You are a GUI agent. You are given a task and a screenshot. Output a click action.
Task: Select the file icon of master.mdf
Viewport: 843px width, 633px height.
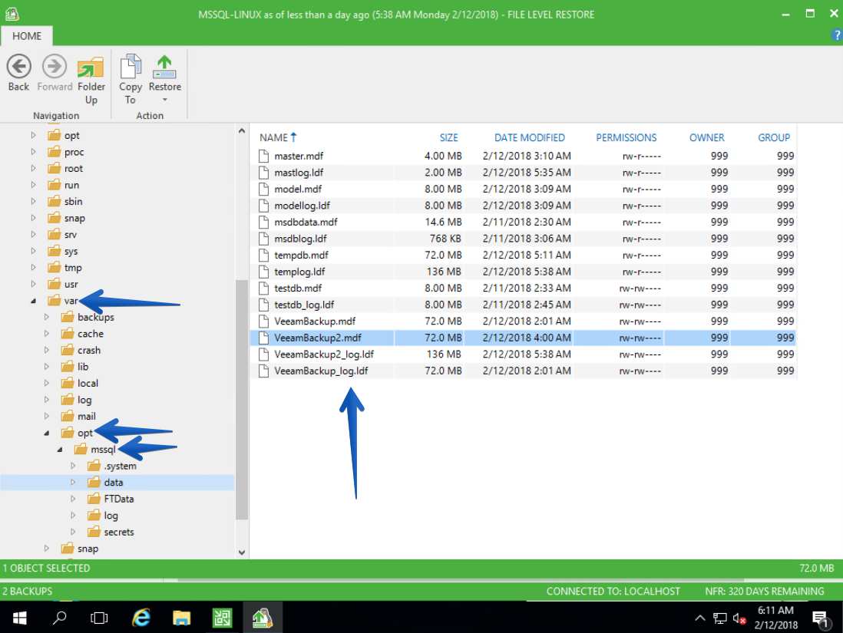[x=263, y=157]
